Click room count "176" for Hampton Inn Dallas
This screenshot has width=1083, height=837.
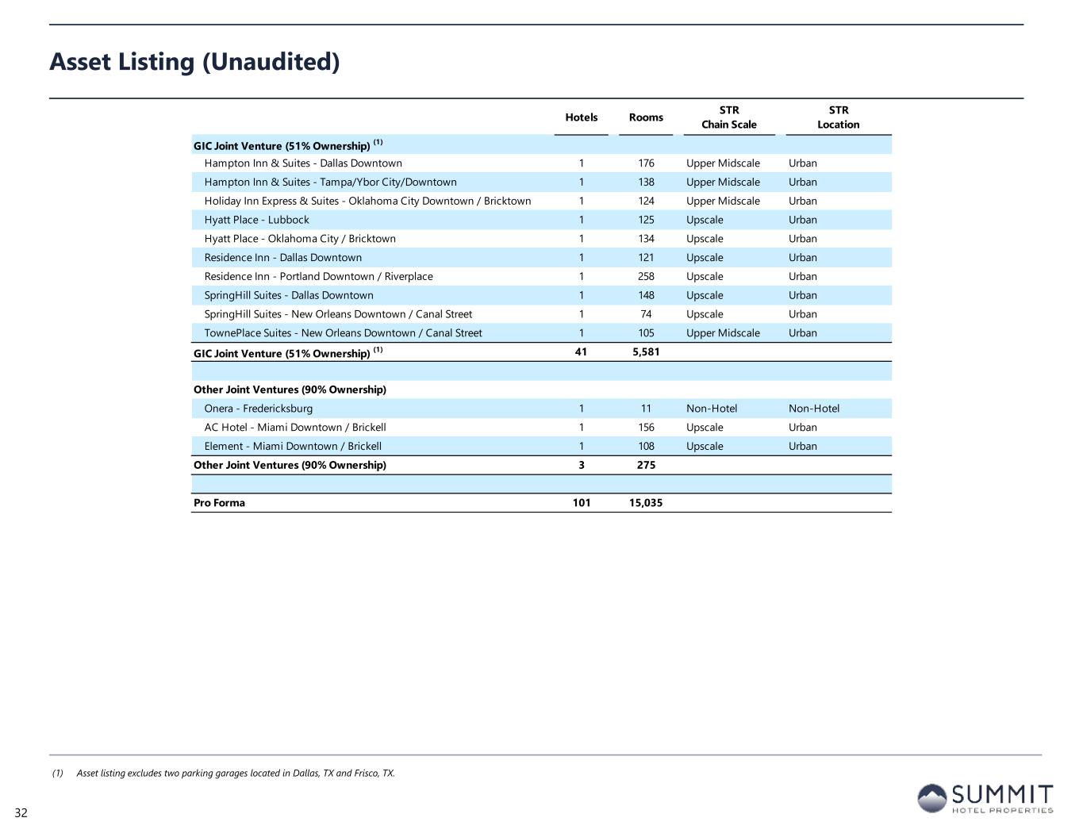(x=646, y=163)
